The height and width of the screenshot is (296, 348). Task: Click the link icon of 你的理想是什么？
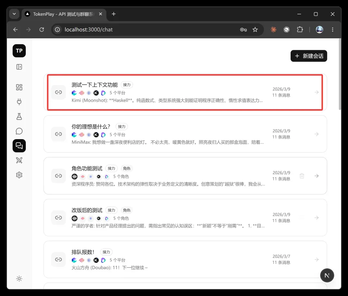point(58,134)
